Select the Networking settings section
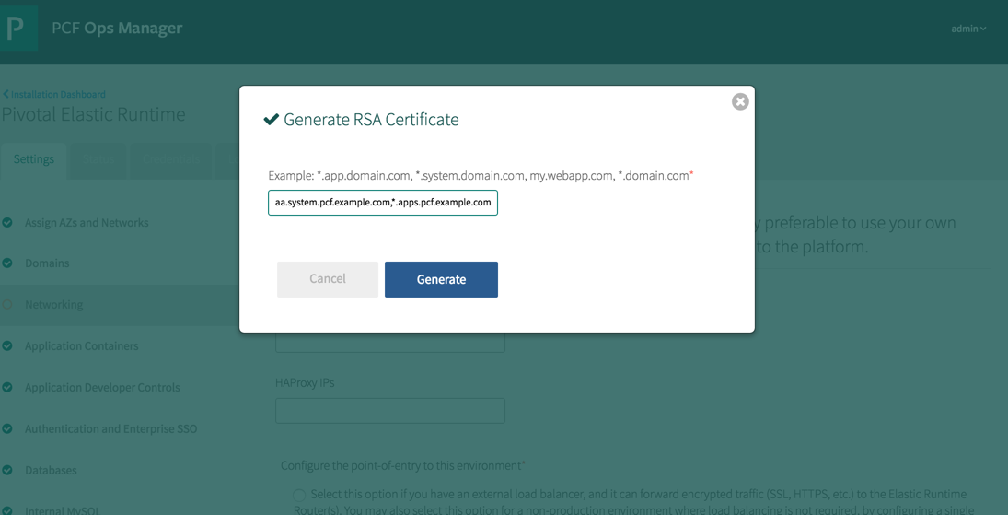This screenshot has height=515, width=1008. point(53,305)
